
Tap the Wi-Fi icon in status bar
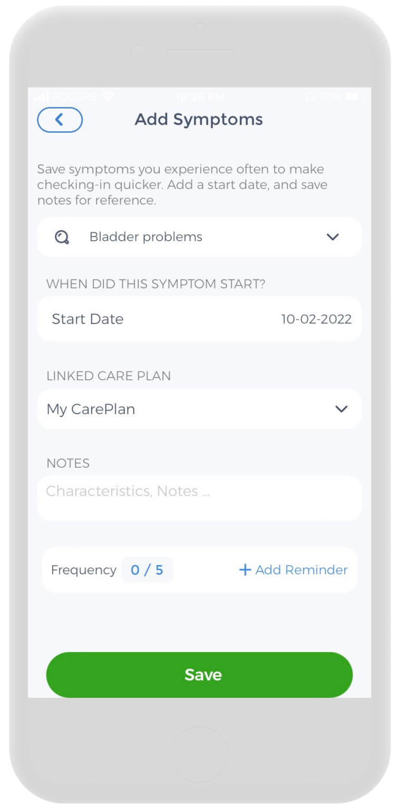coord(108,97)
